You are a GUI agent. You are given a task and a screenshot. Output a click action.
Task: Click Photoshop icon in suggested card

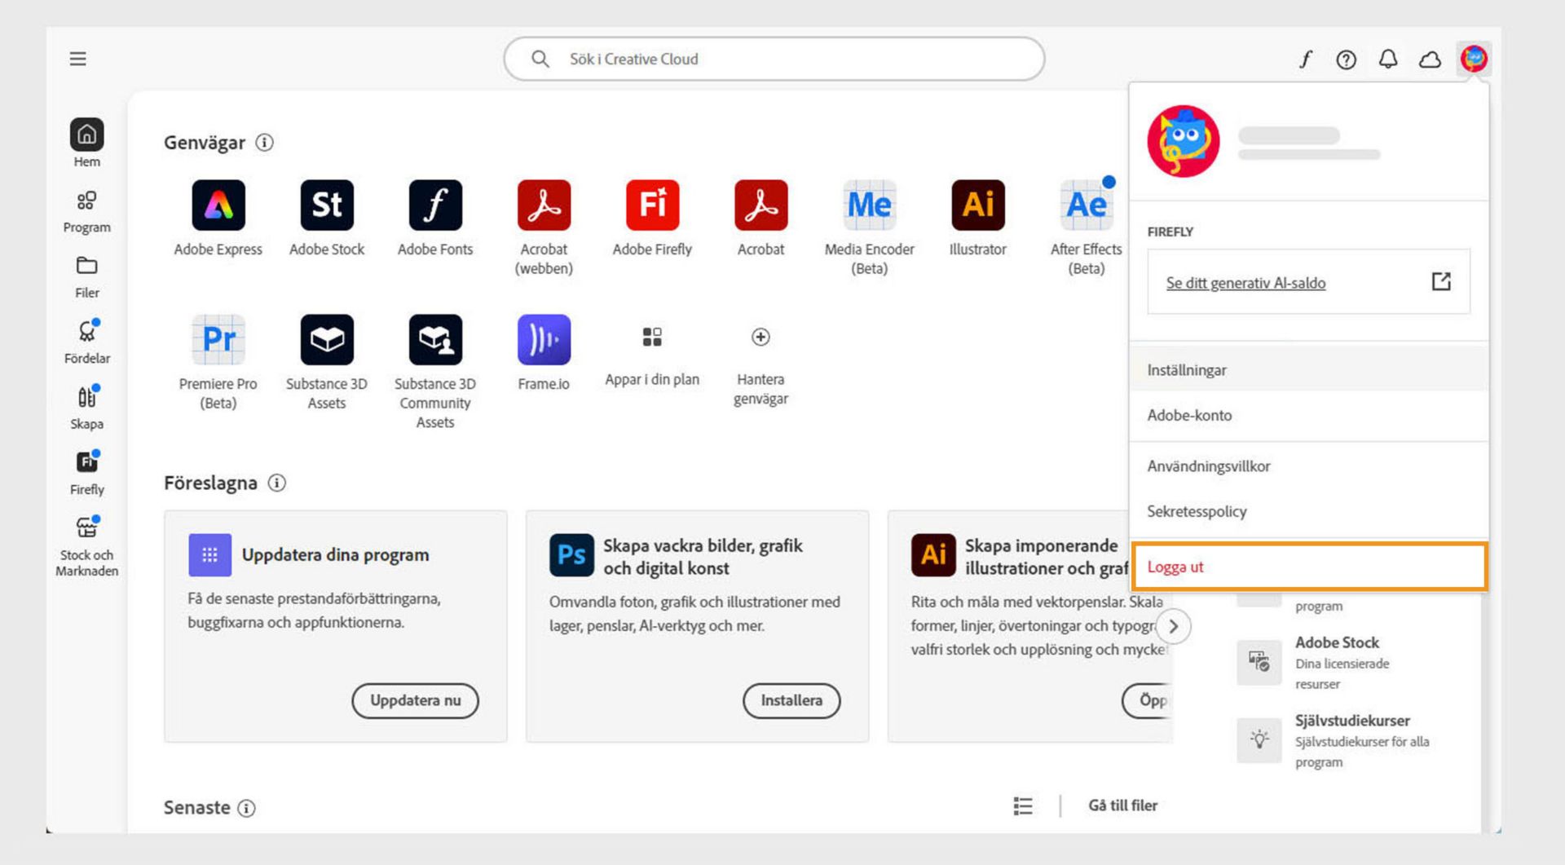coord(571,555)
